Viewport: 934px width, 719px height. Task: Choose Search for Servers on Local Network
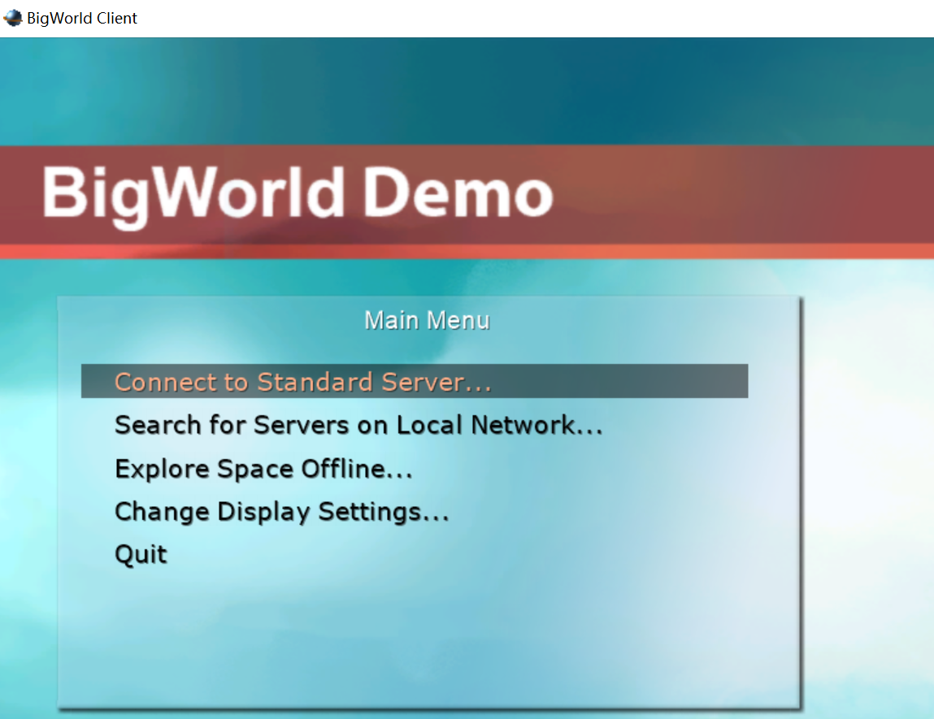358,425
